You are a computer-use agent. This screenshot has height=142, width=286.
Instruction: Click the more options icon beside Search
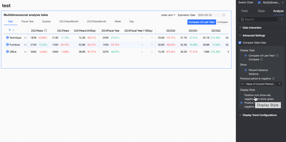[x=282, y=19]
